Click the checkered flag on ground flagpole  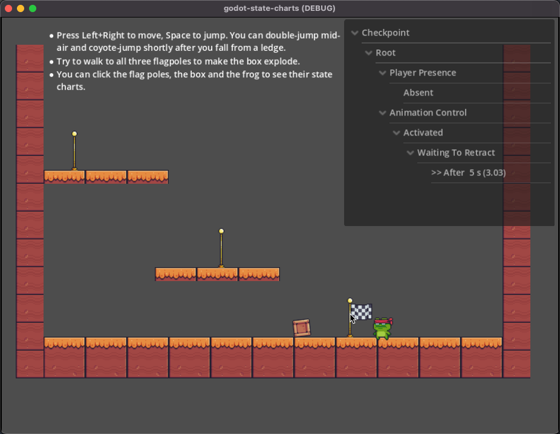361,311
